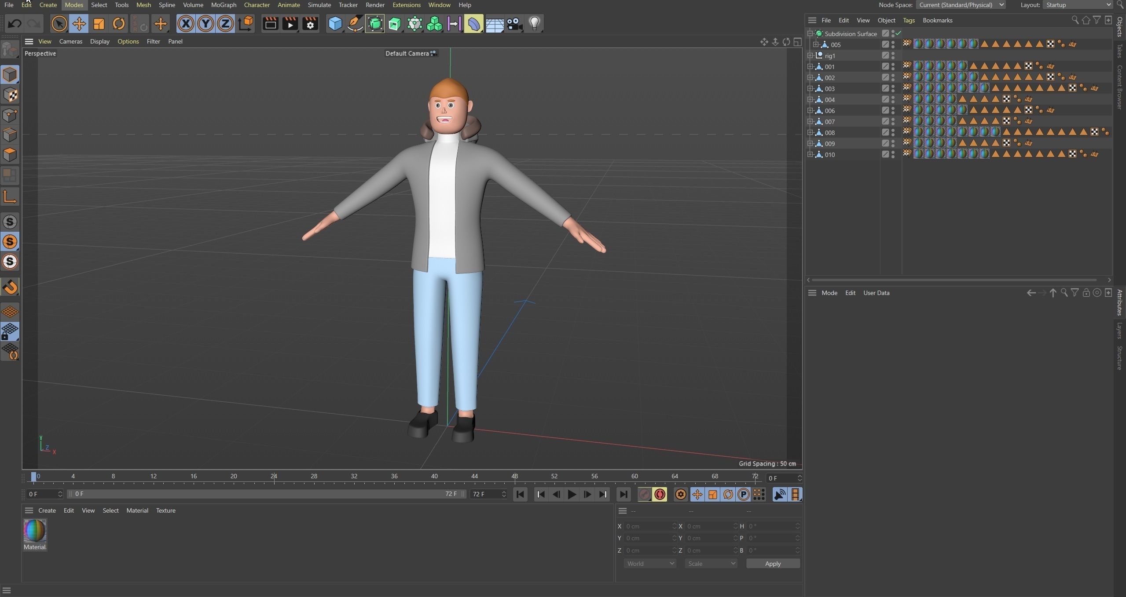This screenshot has height=597, width=1126.
Task: Step to next frame
Action: point(587,495)
